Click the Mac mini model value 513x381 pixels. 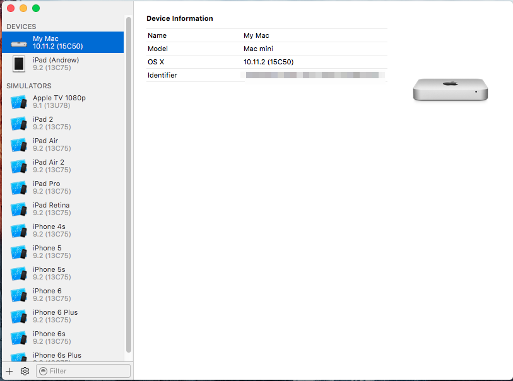pyautogui.click(x=258, y=49)
